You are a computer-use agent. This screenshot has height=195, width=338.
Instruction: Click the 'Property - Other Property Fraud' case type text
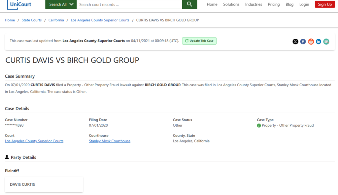pos(287,125)
